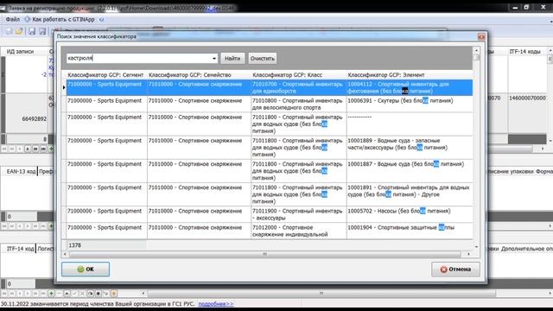The width and height of the screenshot is (553, 311).
Task: Click the Save As toolbar icon
Action: click(42, 31)
